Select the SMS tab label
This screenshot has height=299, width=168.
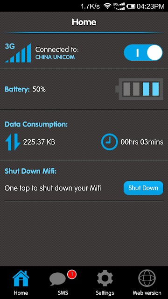pyautogui.click(x=63, y=293)
